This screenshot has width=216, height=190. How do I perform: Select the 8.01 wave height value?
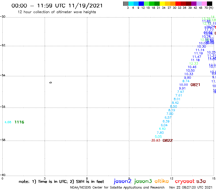pyautogui.click(x=177, y=99)
